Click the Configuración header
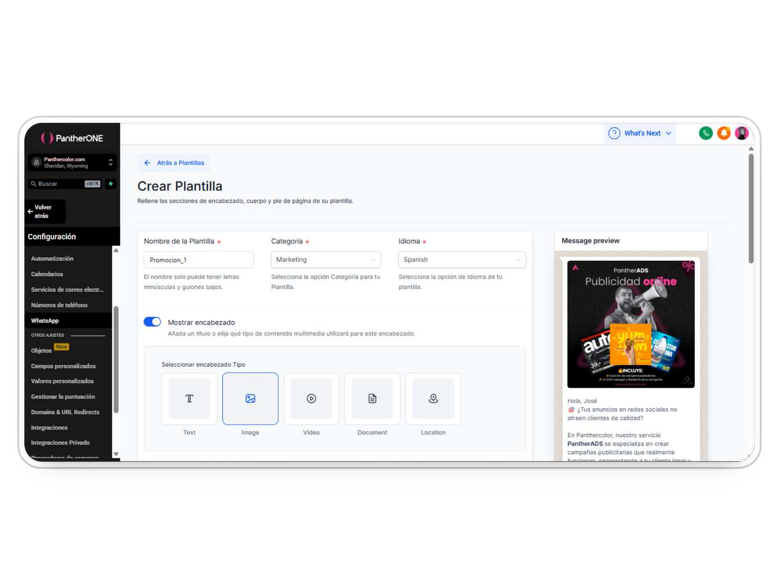 click(52, 236)
